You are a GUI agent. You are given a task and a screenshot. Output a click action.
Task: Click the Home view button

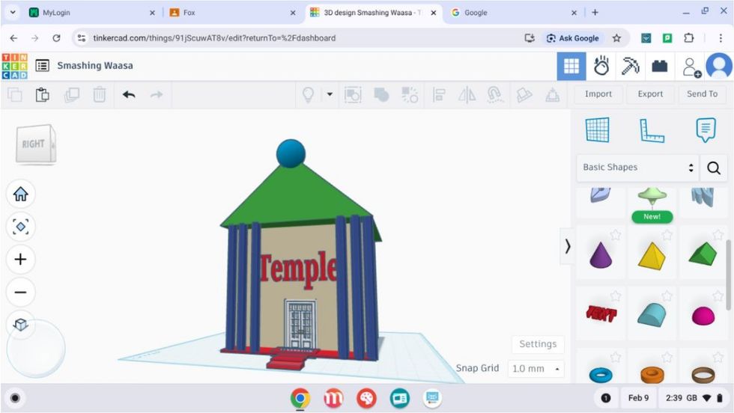point(20,194)
